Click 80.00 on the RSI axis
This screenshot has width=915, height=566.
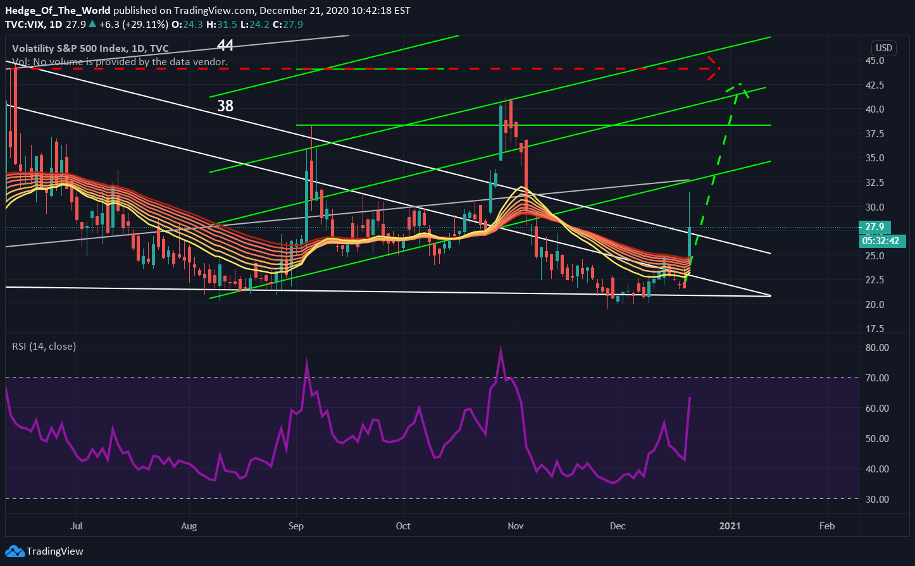[x=876, y=348]
